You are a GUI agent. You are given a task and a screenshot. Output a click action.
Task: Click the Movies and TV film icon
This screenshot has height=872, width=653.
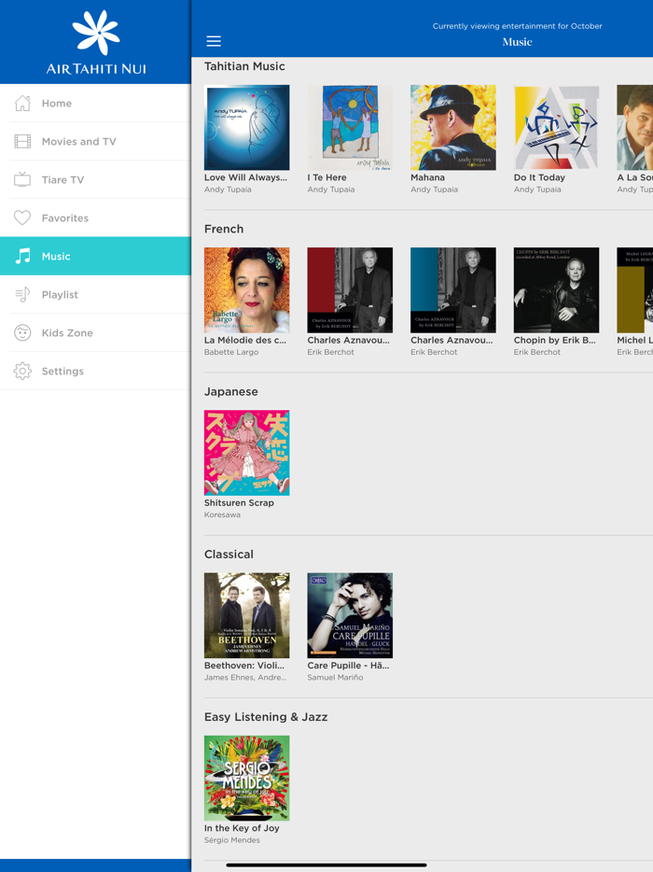click(22, 141)
